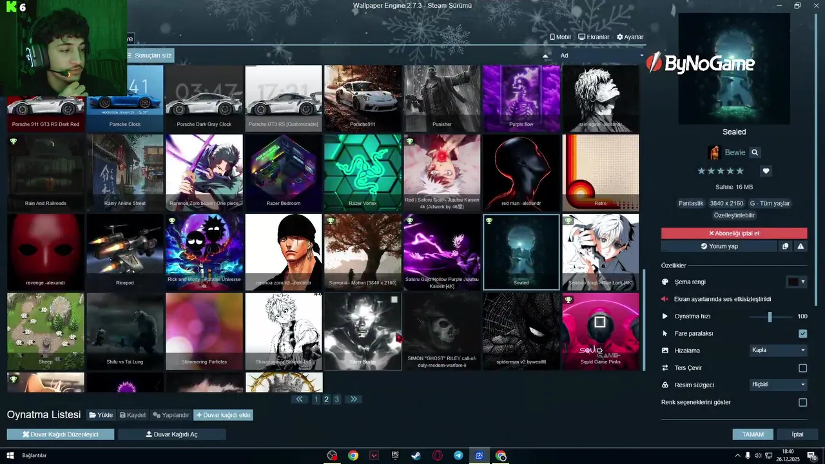
Task: Click Yükle playlist button
Action: (101, 415)
